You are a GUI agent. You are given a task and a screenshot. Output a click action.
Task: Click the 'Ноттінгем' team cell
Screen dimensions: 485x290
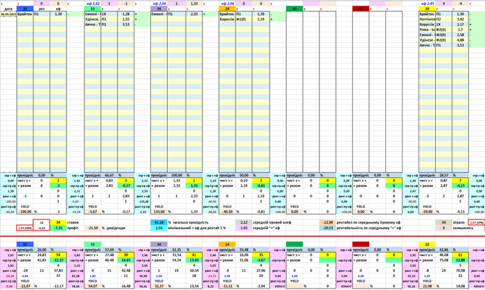tap(427, 19)
